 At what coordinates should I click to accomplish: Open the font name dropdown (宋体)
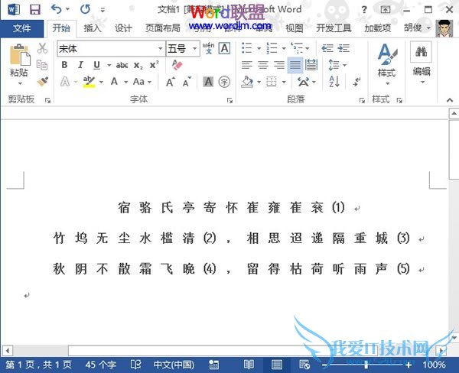tap(161, 48)
